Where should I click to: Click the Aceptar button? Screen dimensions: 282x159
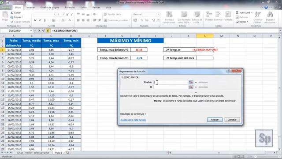click(215, 120)
